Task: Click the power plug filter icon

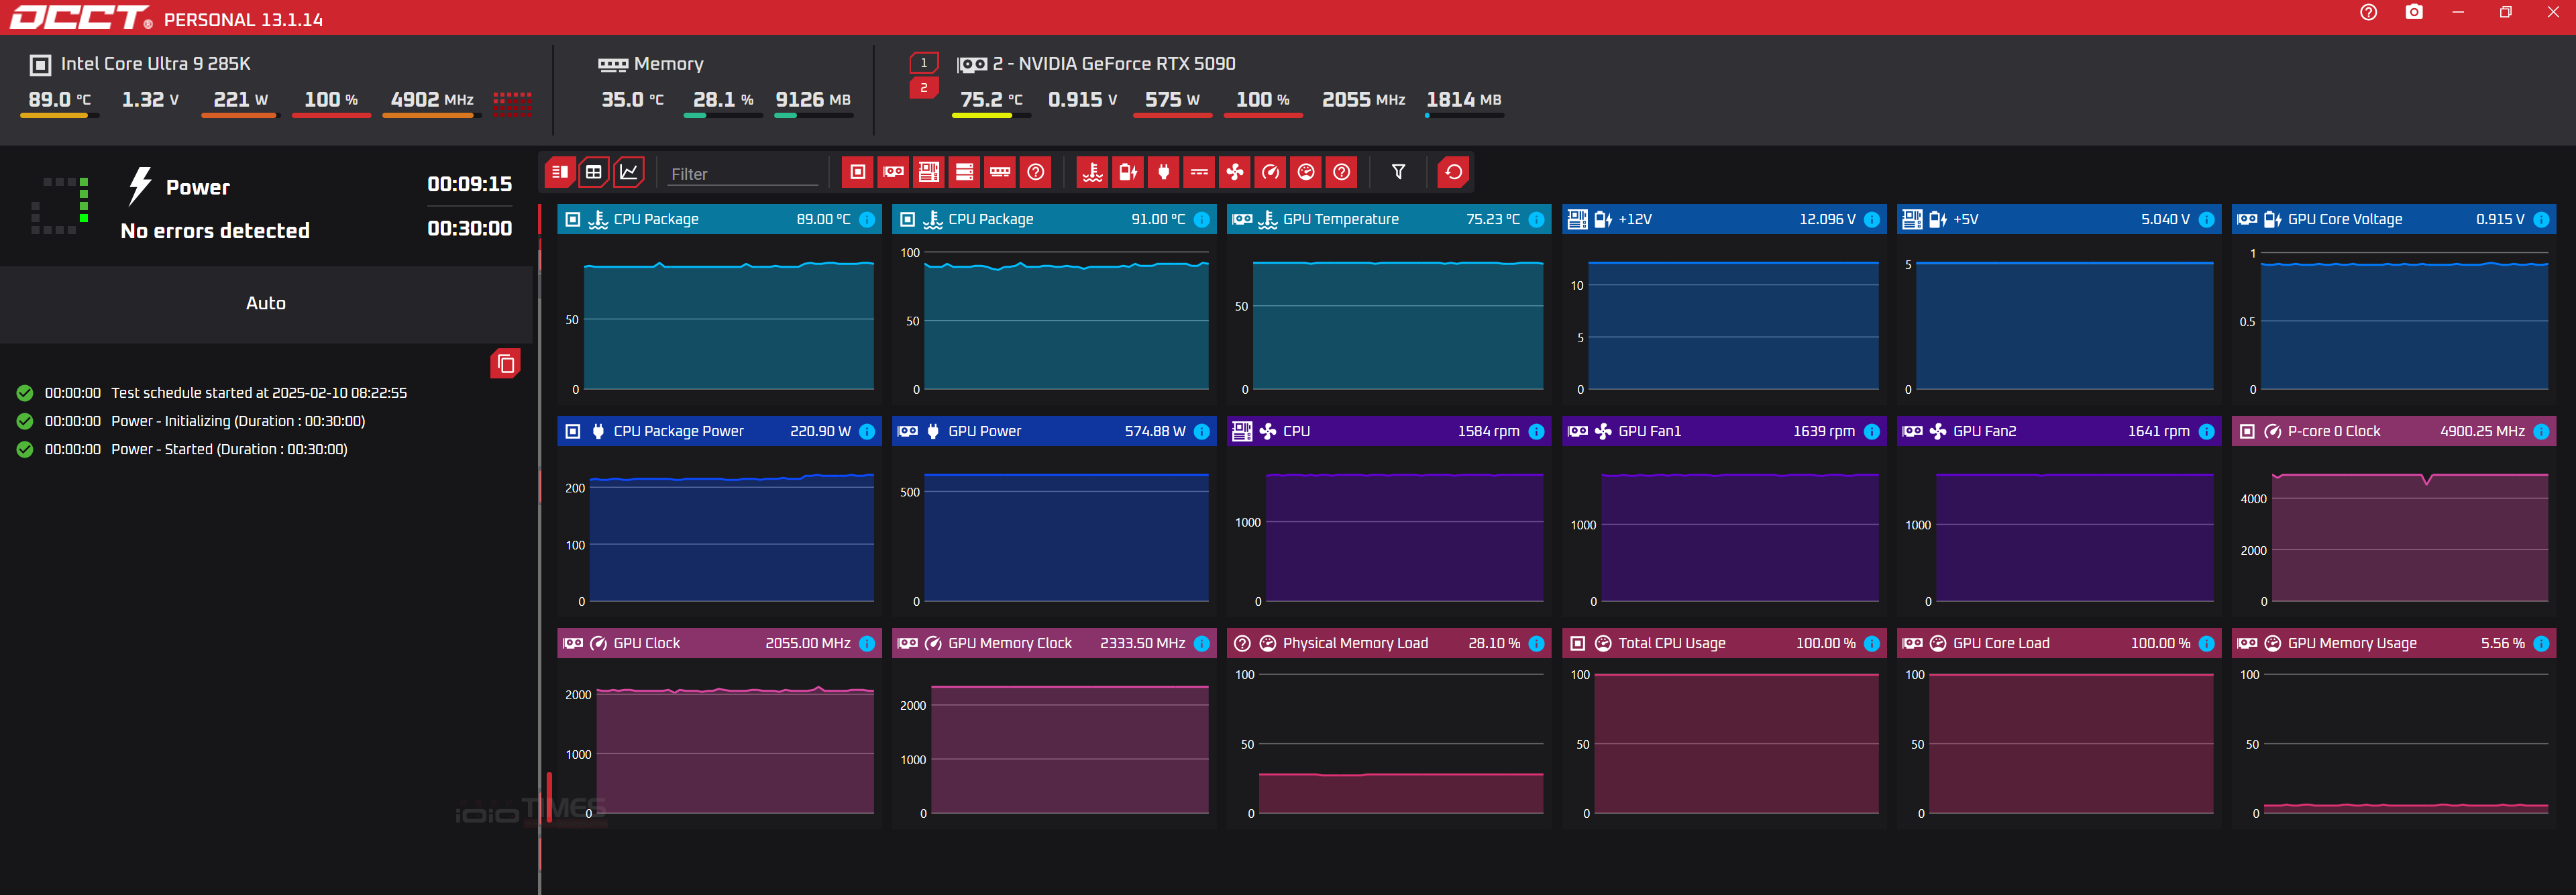Action: point(1163,172)
